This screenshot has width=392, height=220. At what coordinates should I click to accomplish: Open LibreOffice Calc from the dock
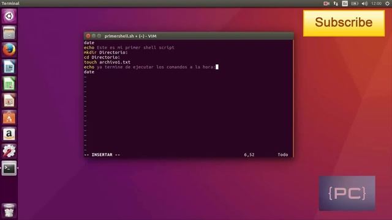pos(9,84)
